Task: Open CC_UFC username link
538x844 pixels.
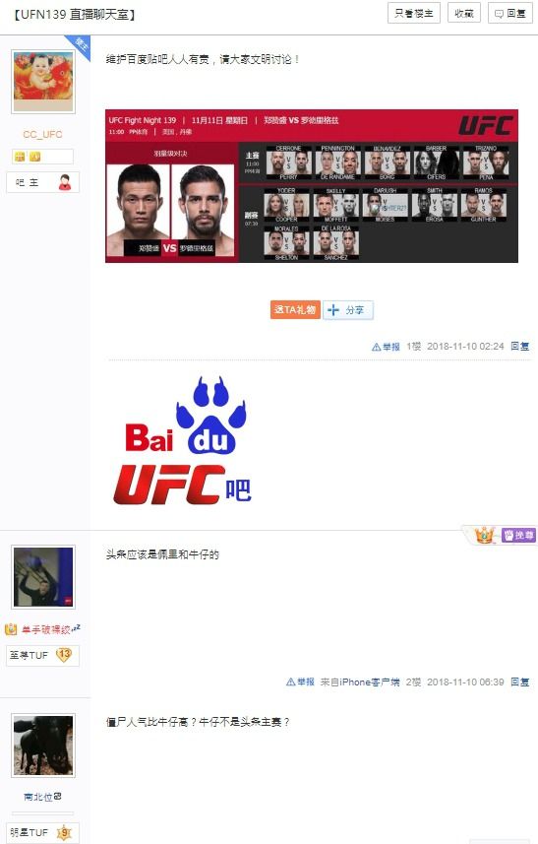Action: [x=43, y=135]
